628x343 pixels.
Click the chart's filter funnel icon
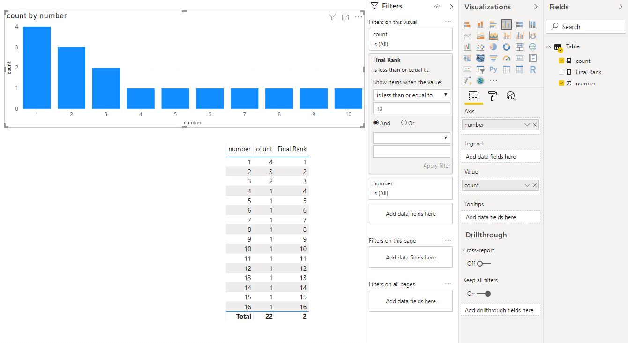click(332, 17)
